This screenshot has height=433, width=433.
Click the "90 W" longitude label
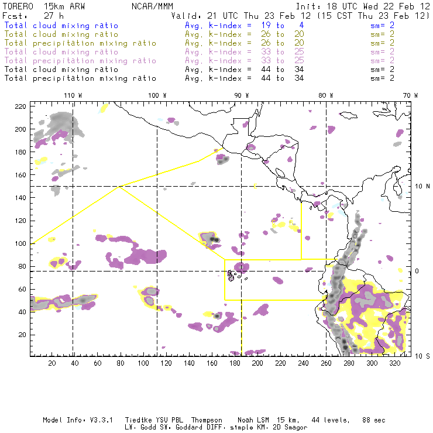pos(242,95)
